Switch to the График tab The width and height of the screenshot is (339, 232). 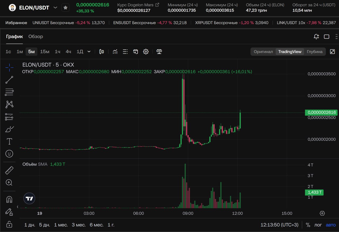15,37
